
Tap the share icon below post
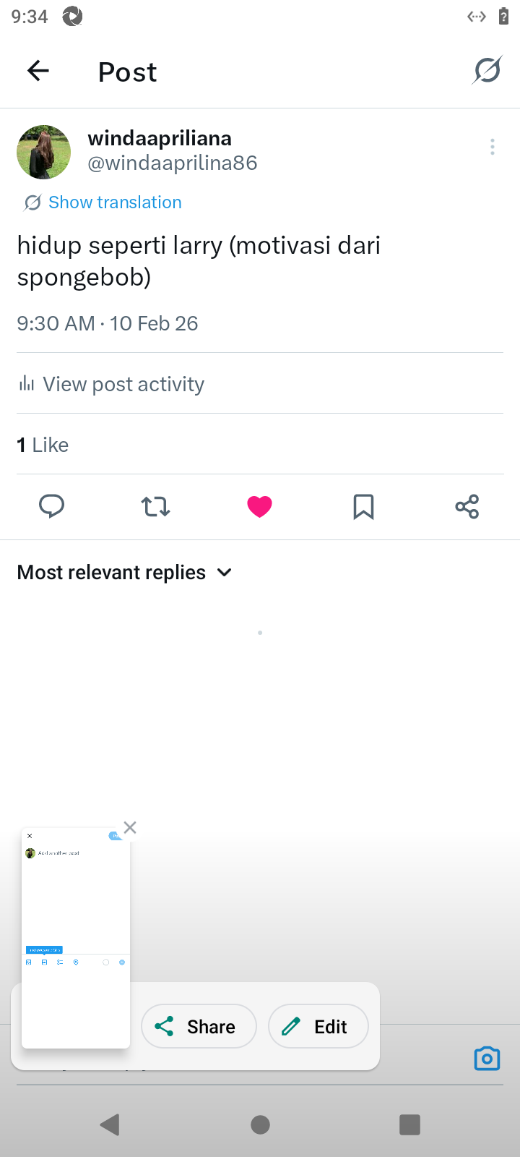point(467,506)
